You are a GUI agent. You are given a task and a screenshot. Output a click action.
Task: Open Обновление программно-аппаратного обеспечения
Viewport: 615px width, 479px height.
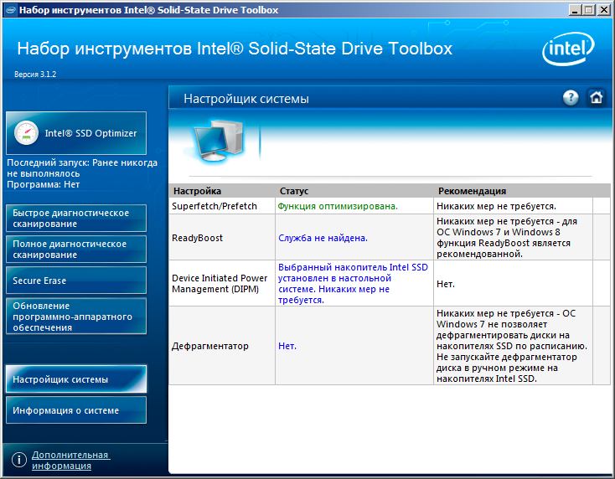click(x=76, y=317)
